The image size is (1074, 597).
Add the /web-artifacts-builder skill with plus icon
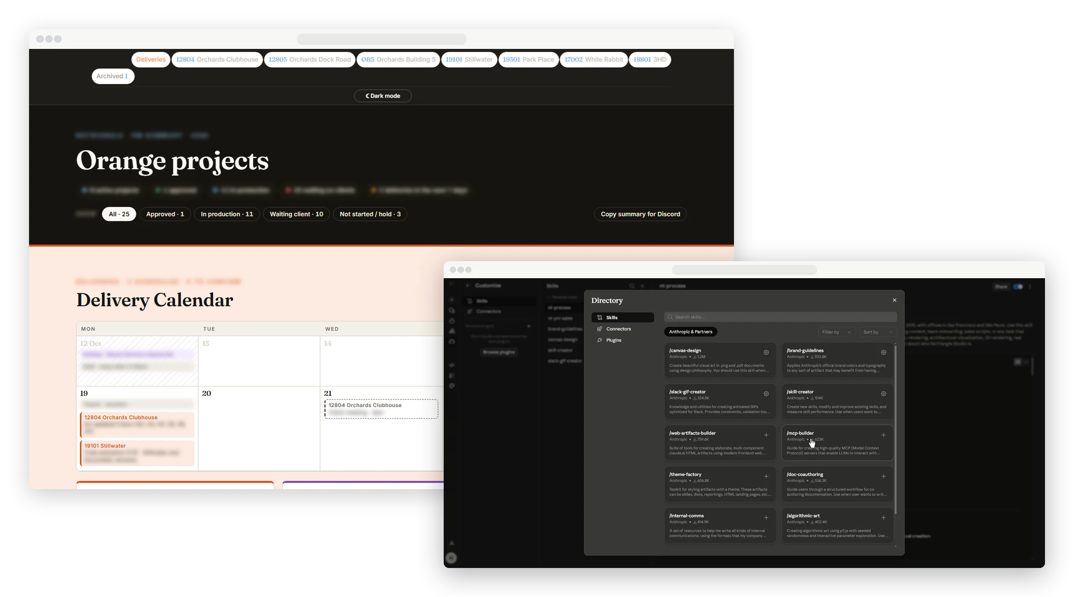point(766,435)
